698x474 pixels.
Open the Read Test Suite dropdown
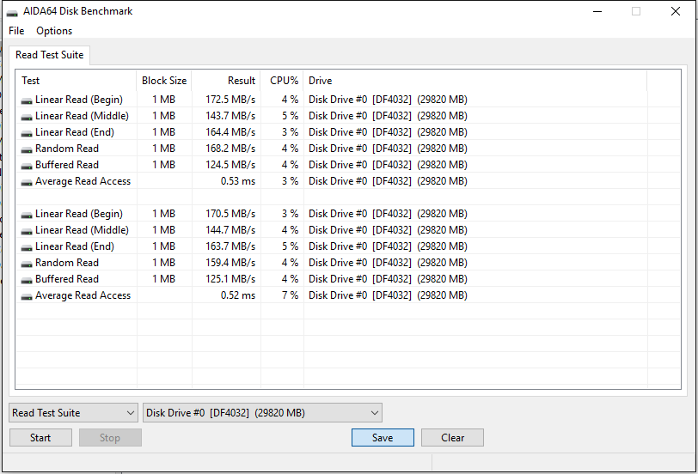[x=73, y=413]
